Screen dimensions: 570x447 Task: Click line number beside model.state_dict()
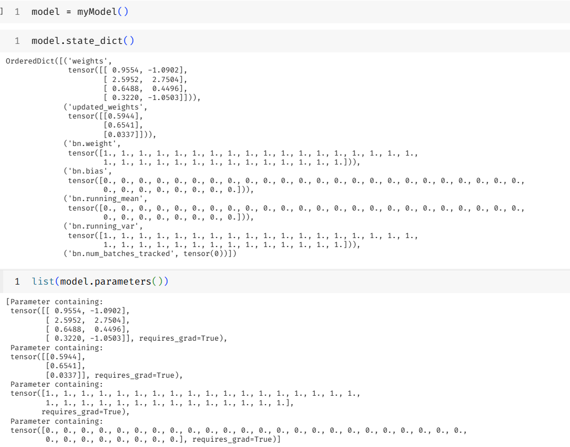point(17,41)
